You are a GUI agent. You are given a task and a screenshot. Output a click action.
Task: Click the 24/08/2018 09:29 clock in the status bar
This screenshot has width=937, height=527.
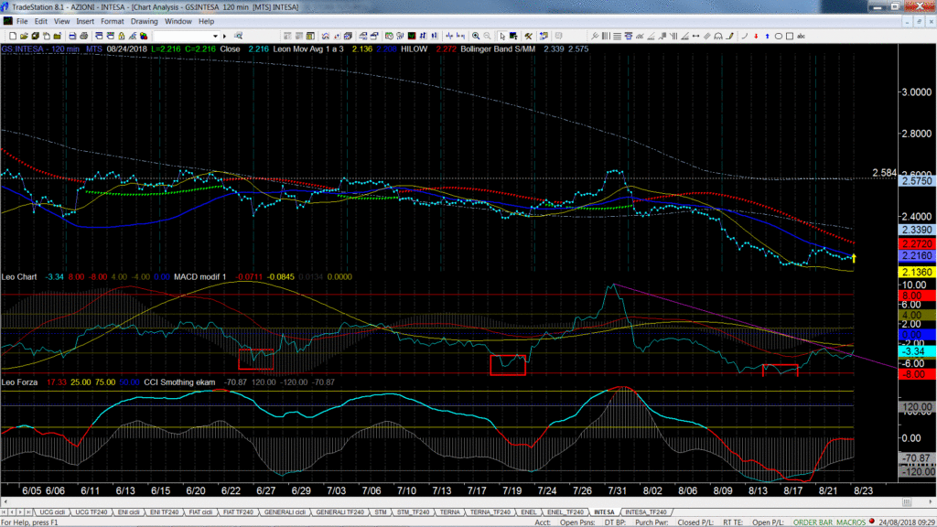(906, 522)
